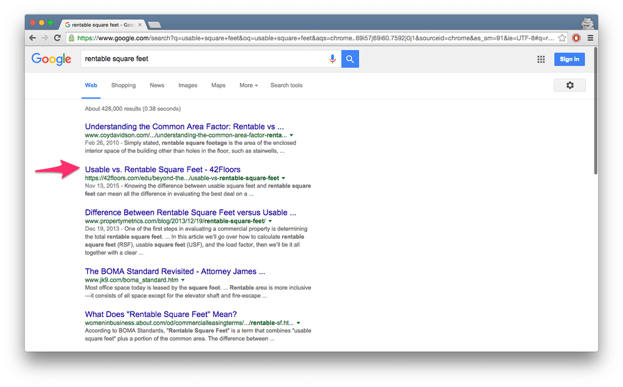Screen dimensions: 623x387
Task: Click the blue magnifier search button
Action: pos(350,59)
